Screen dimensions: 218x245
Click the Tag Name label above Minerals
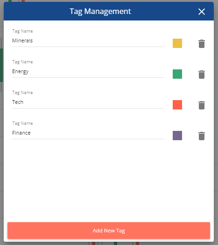22,31
